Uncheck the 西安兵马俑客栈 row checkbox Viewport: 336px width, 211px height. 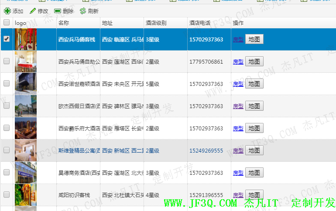coord(7,39)
